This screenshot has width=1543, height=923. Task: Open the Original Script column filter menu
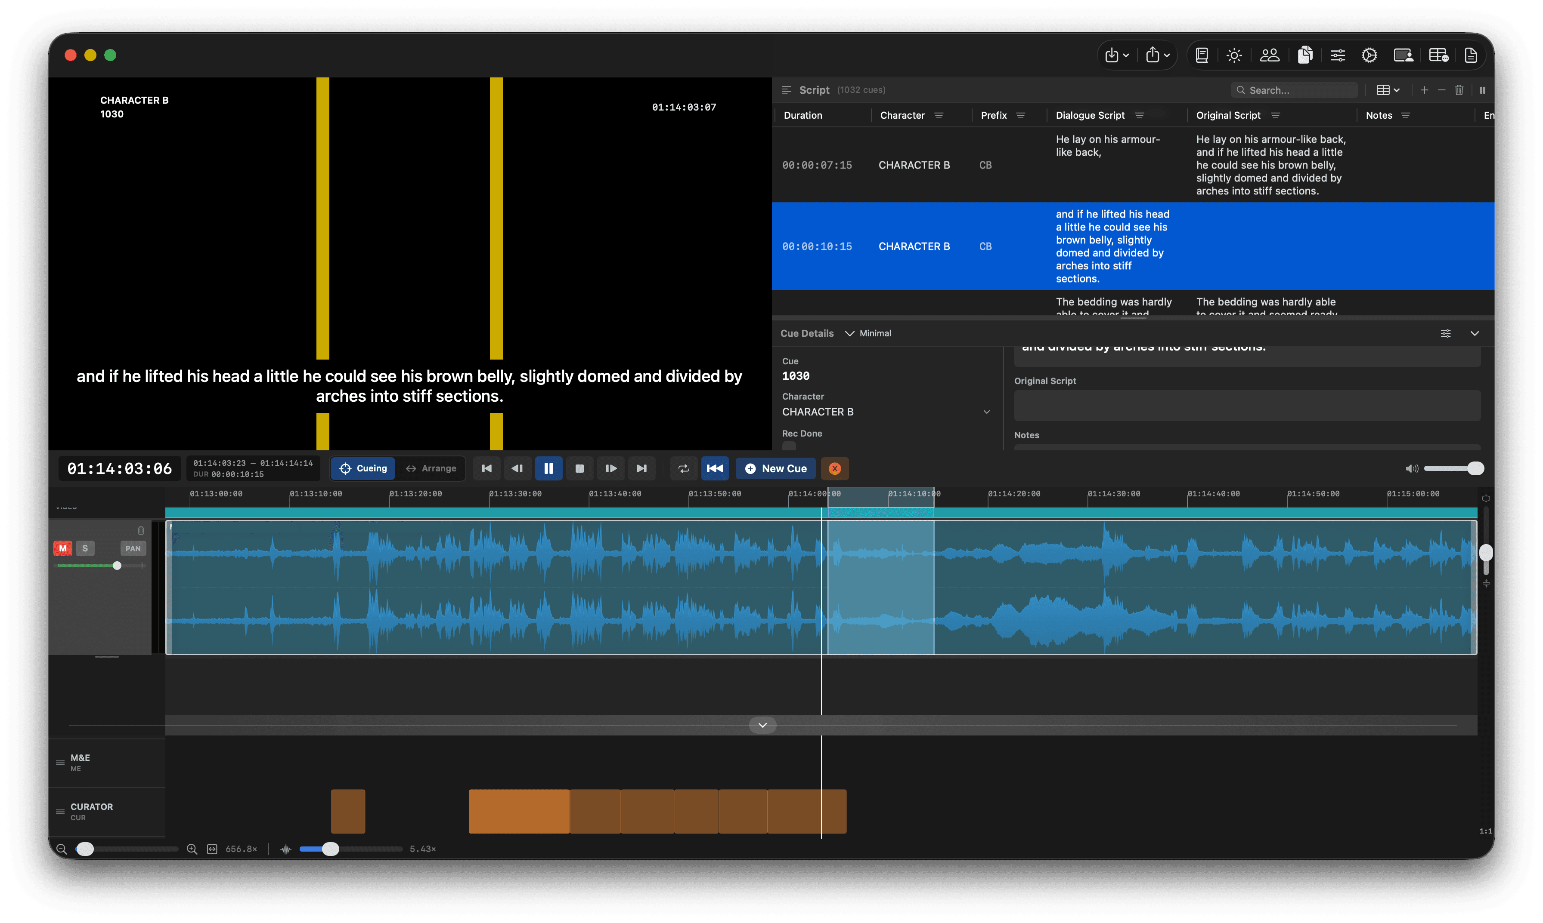click(1275, 116)
